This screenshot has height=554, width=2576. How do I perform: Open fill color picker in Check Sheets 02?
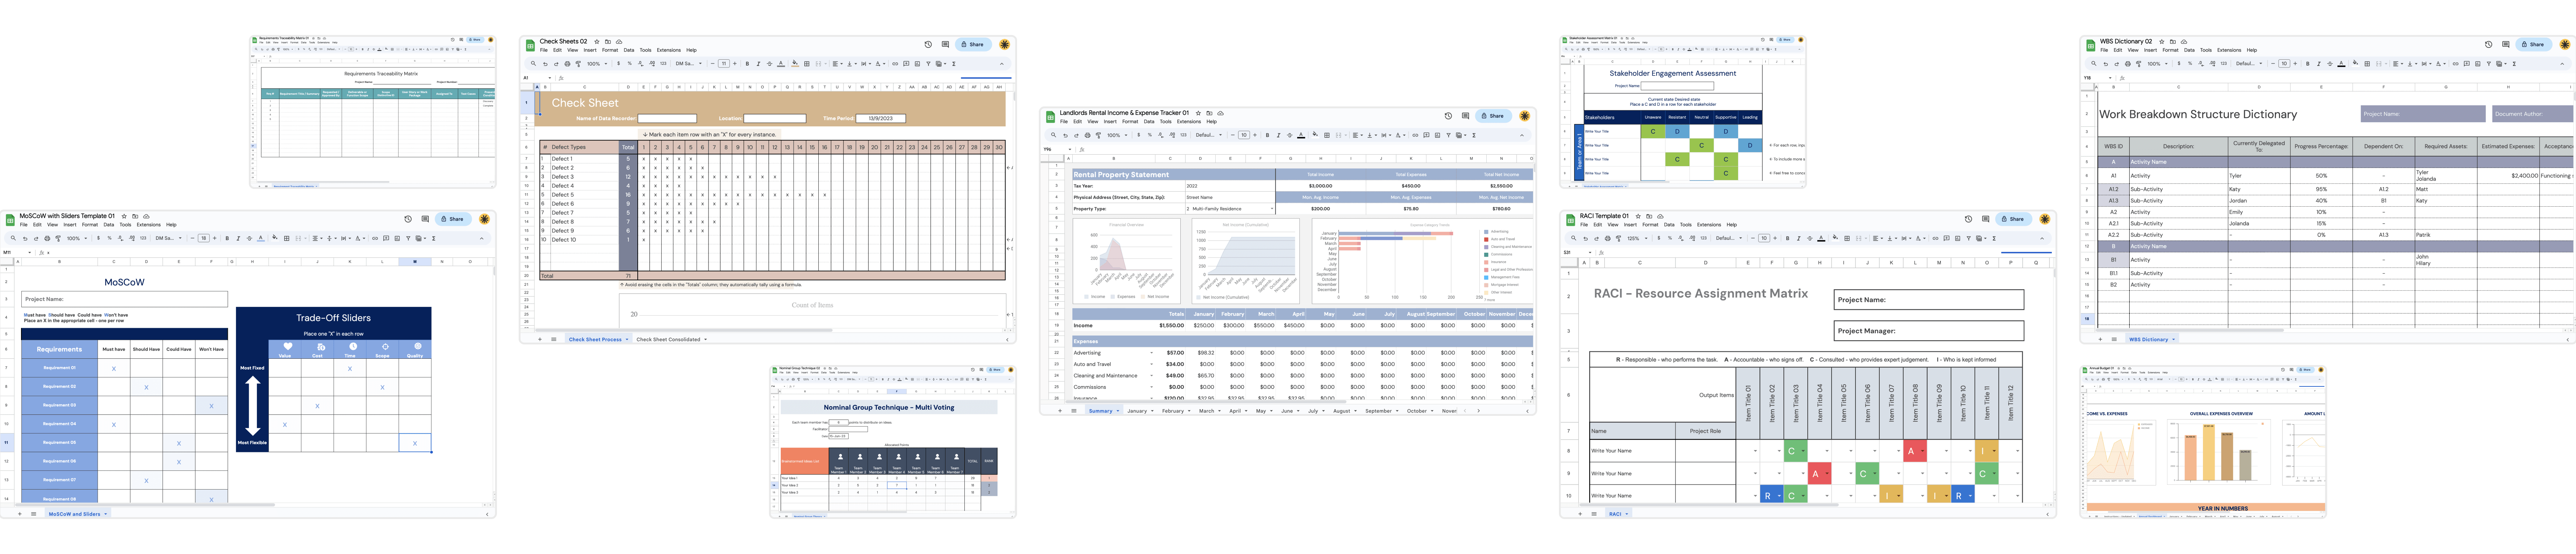(x=795, y=64)
